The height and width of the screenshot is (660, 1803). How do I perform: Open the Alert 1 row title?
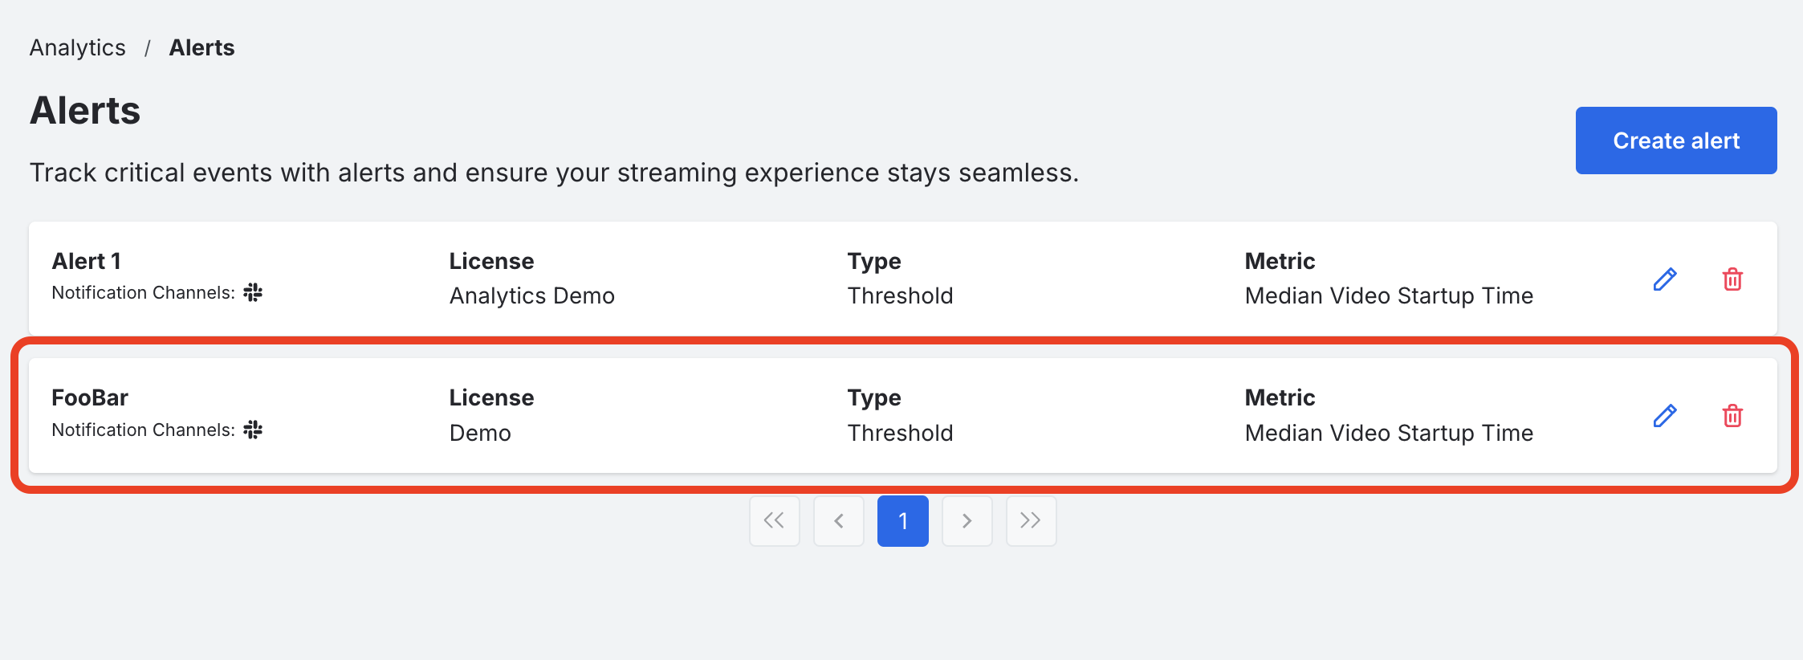pos(87,261)
